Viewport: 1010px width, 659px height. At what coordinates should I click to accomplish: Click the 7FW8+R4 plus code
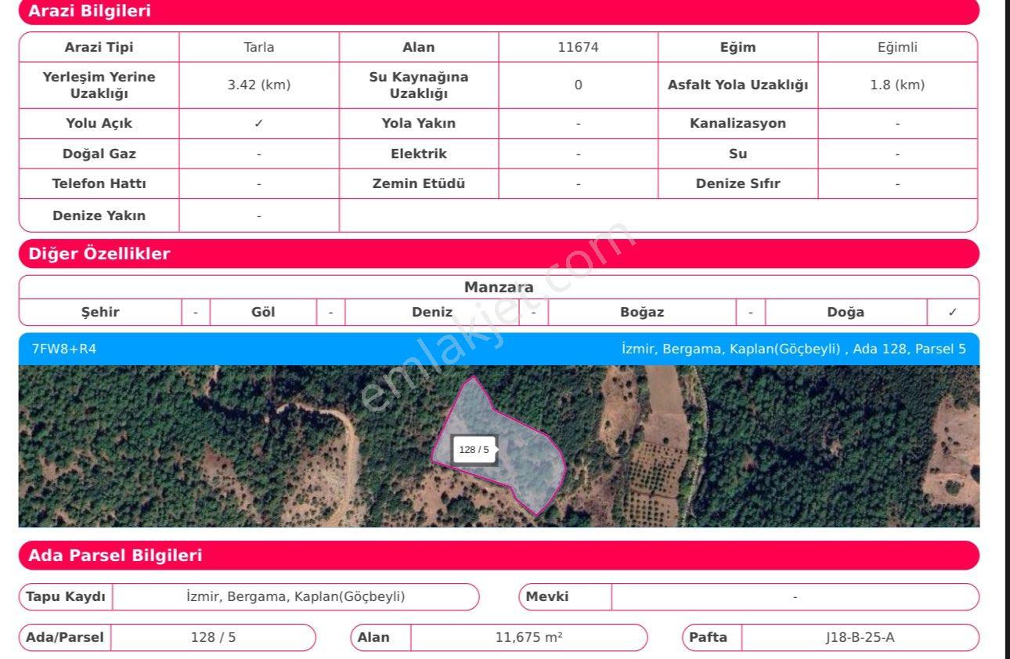[x=64, y=349]
